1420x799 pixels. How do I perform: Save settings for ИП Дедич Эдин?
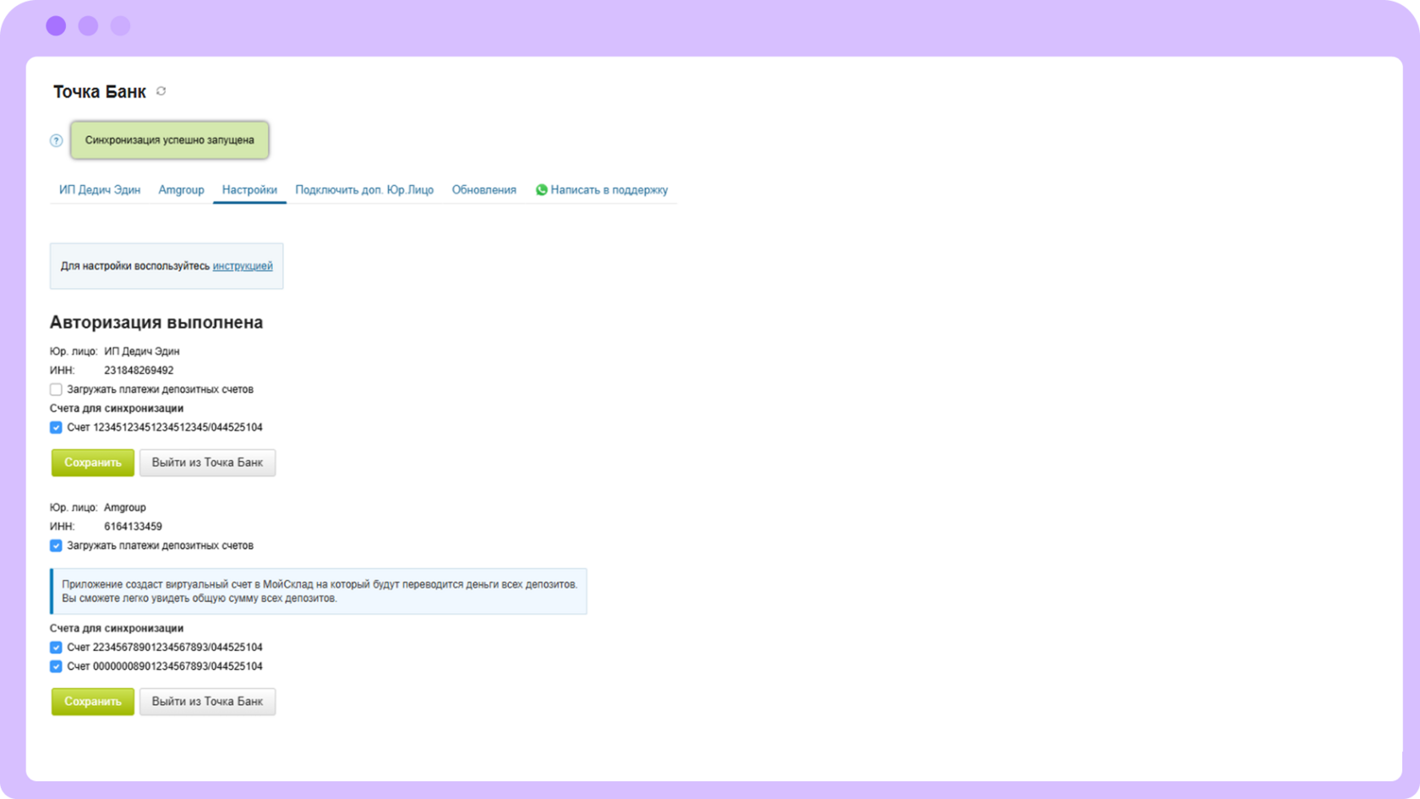93,462
